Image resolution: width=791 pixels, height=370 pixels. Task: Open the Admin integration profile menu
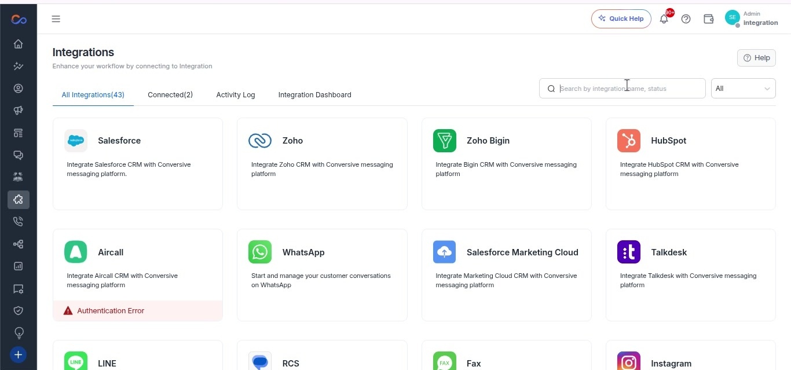pyautogui.click(x=751, y=19)
